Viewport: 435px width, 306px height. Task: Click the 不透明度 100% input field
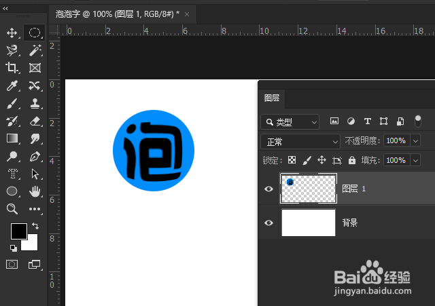pyautogui.click(x=397, y=140)
